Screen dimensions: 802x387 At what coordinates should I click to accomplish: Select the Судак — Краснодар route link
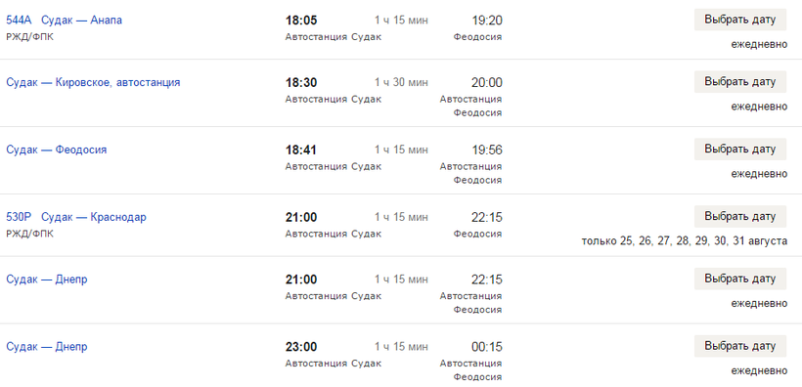tap(94, 217)
